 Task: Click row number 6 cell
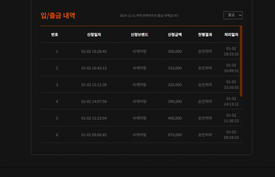[x=57, y=135]
